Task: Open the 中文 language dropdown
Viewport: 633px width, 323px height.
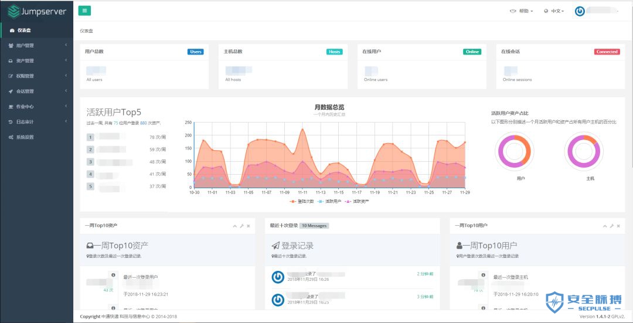Action: 554,11
